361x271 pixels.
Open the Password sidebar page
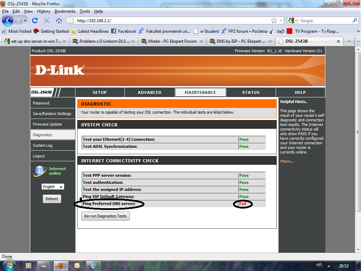pos(53,103)
